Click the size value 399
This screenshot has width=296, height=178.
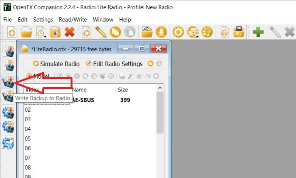pyautogui.click(x=125, y=100)
